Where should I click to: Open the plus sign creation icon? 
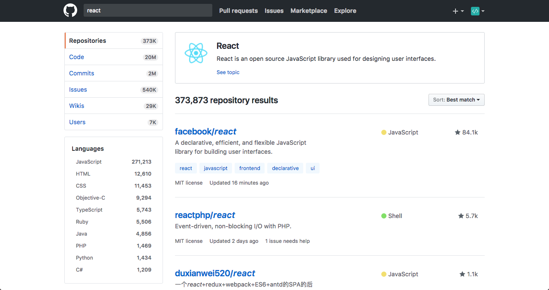(455, 11)
